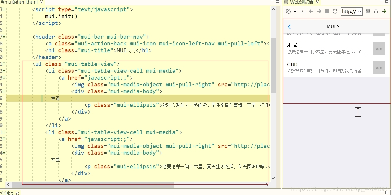Toggle the unlock padlock icon
This screenshot has width=392, height=195.
pos(376,11)
